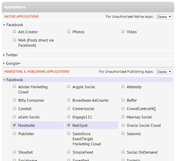The height and width of the screenshot is (161, 176).
Task: Click the Social OnDemand label
Action: point(142,152)
